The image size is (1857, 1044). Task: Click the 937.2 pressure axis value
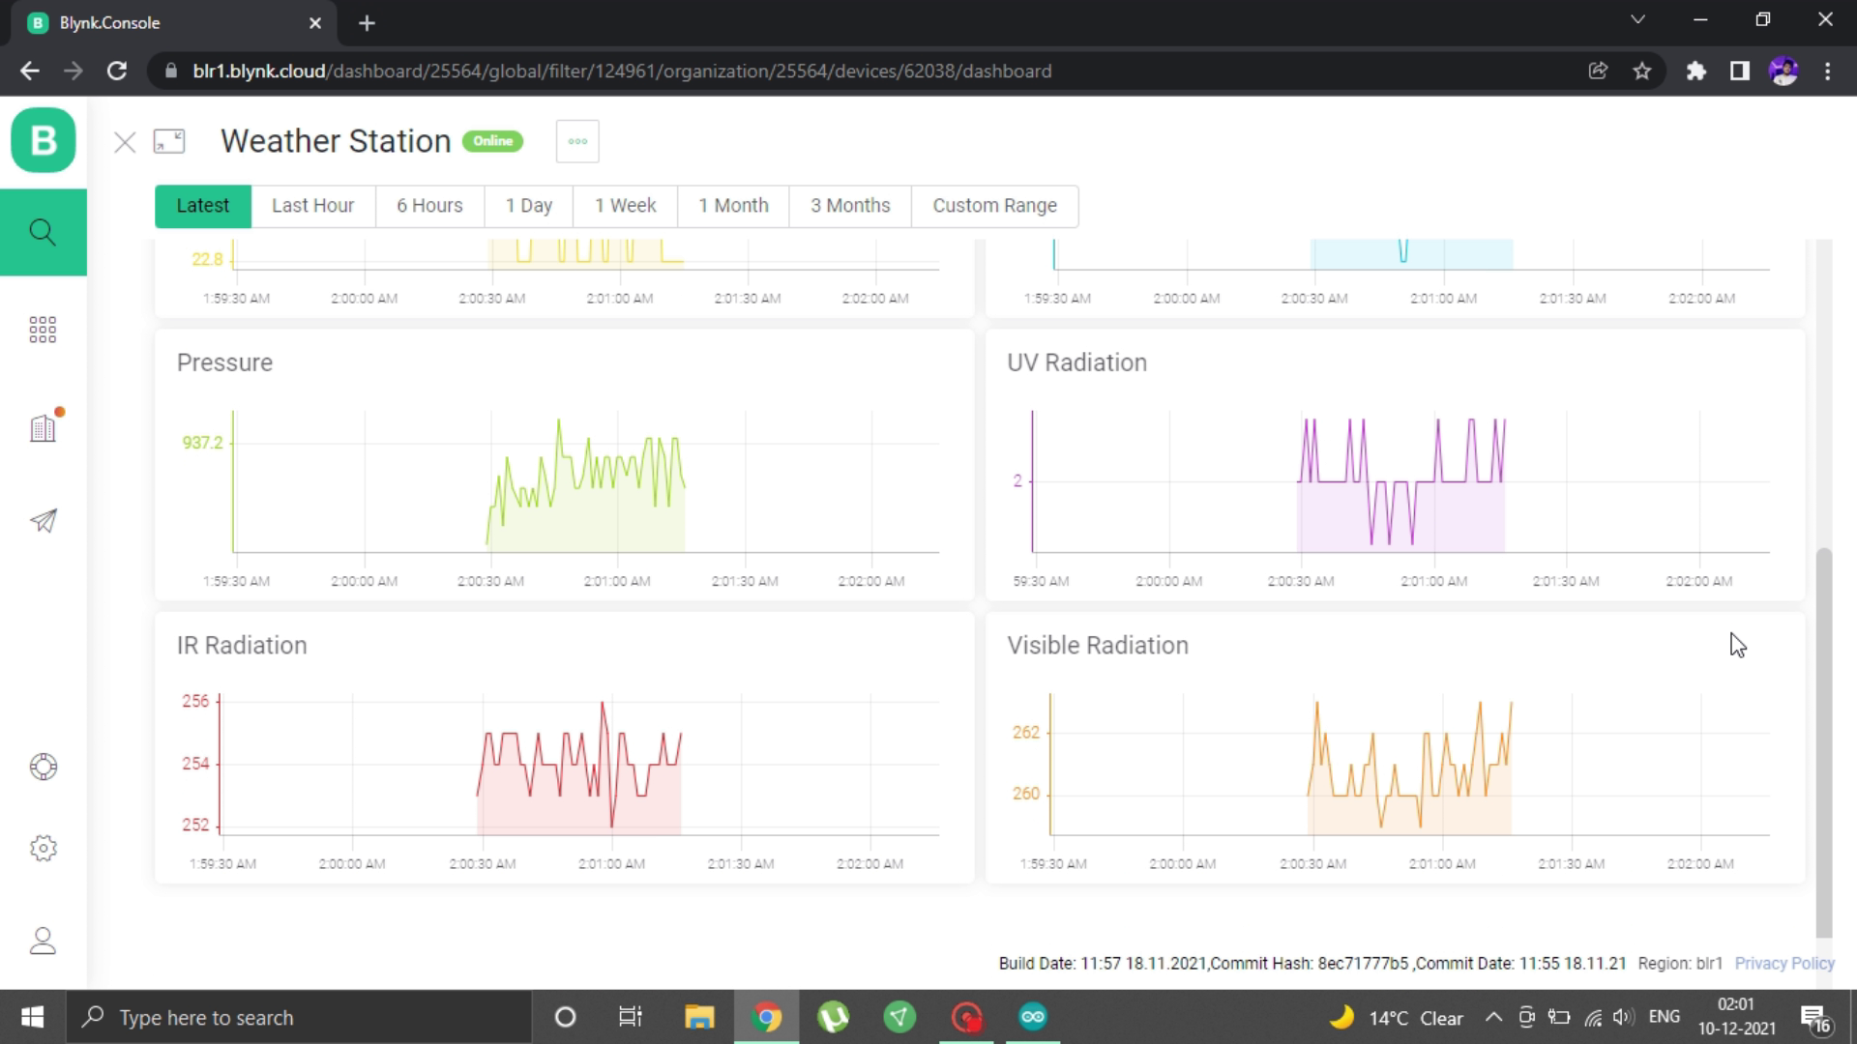coord(202,443)
